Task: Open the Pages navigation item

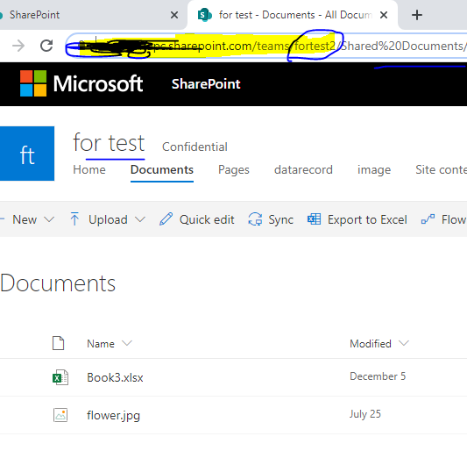Action: point(234,169)
